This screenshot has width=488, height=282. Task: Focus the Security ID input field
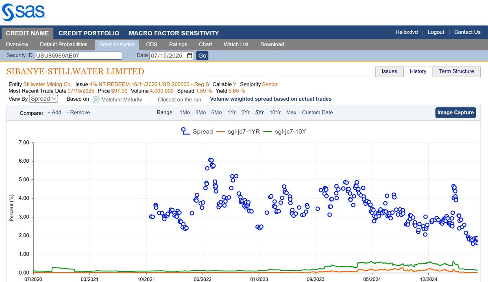click(x=78, y=56)
